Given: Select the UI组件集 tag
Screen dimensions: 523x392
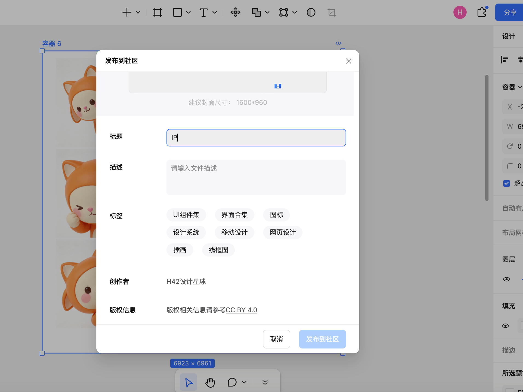Looking at the screenshot, I should coord(186,215).
